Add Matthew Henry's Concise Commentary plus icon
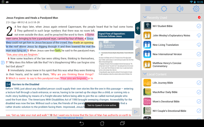The height and width of the screenshot is (127, 204). [x=199, y=65]
